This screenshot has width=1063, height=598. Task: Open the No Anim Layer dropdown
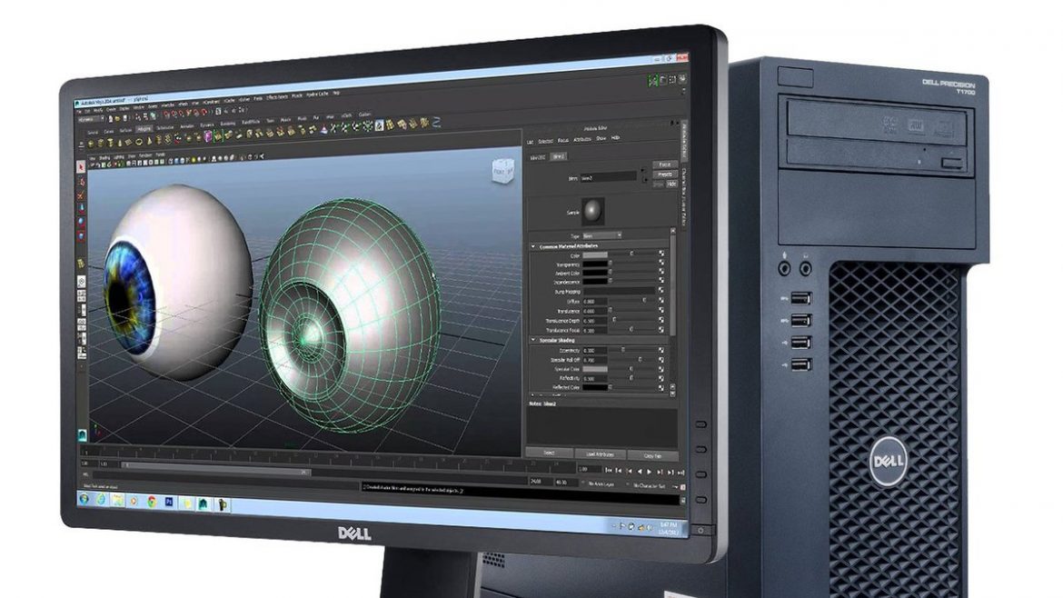(600, 484)
